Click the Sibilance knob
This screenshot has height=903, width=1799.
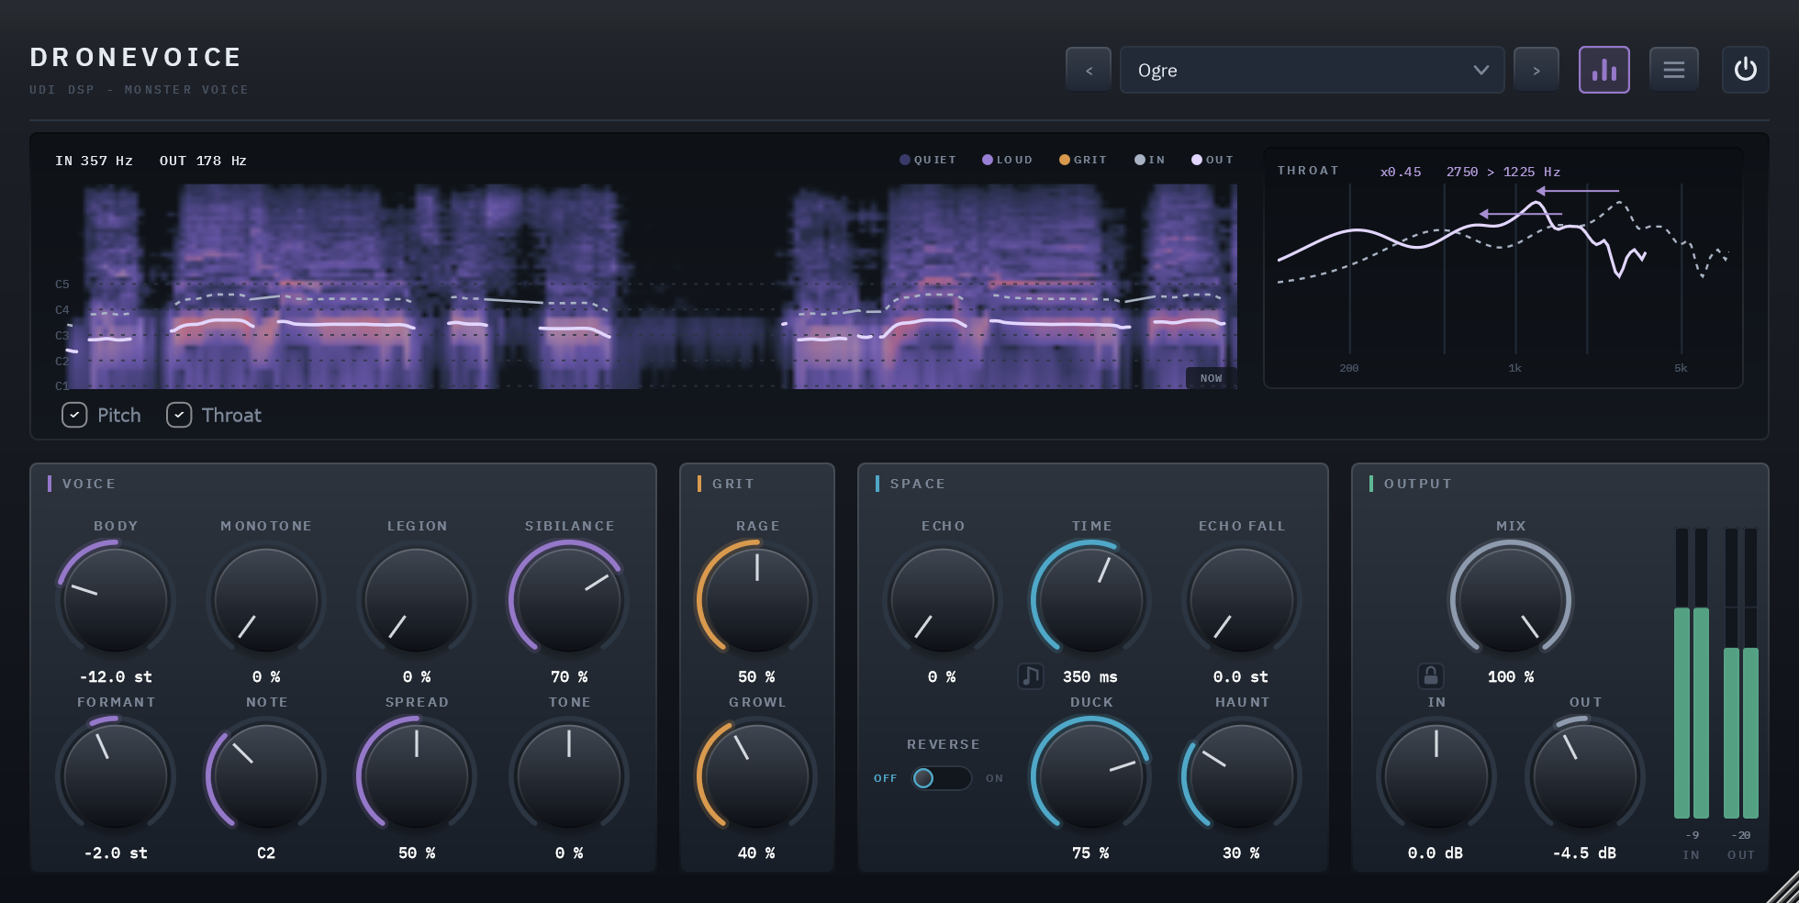569,600
